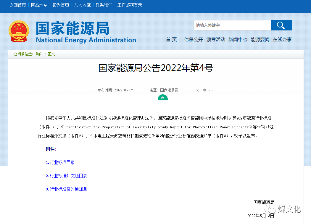The image size is (311, 223).
Task: Select 中 for medium article text
Action: 204,90
